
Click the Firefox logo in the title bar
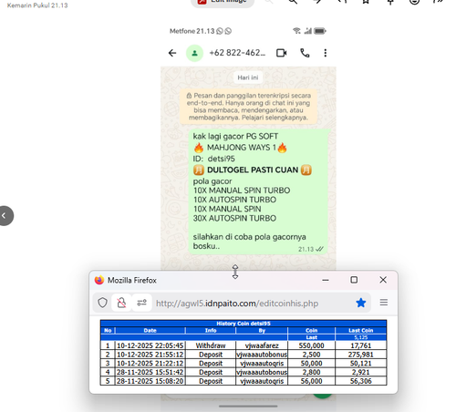(x=99, y=280)
